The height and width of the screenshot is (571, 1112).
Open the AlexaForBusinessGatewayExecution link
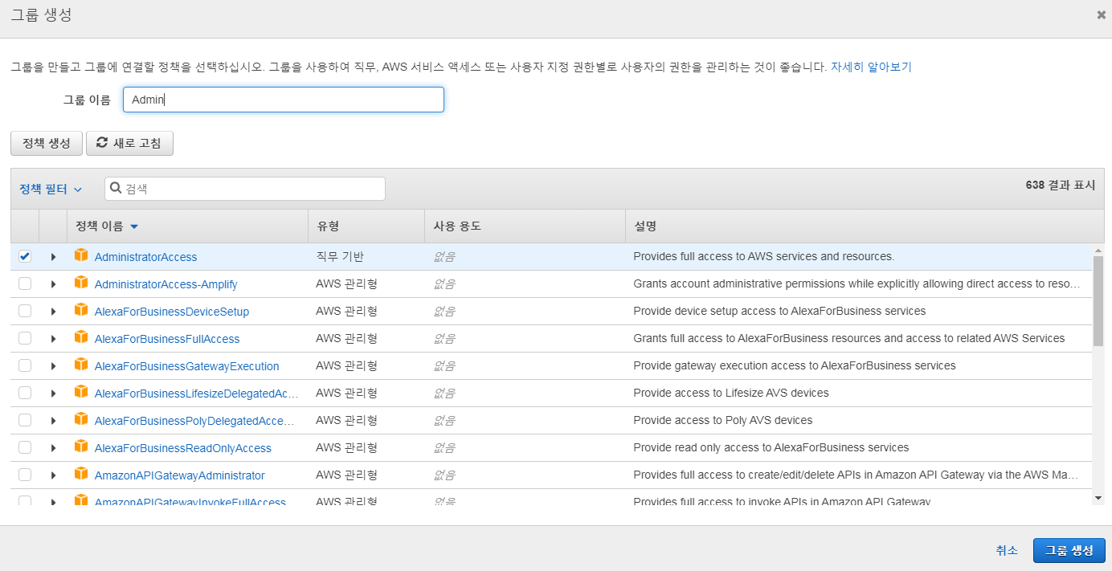pos(187,366)
